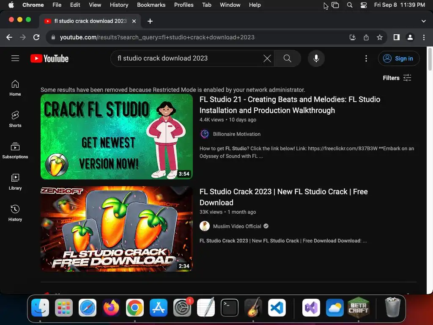433x325 pixels.
Task: Click the browser forward arrow
Action: [23, 37]
